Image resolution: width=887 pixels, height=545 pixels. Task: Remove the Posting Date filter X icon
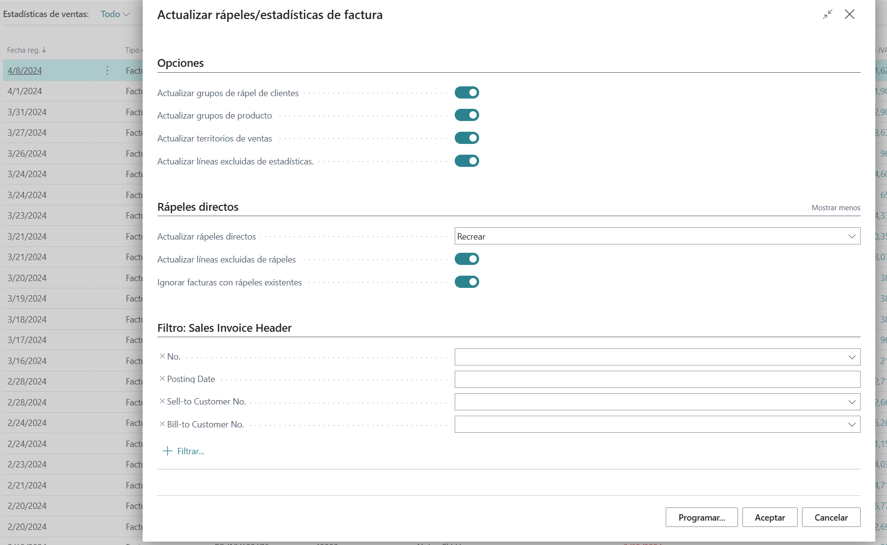(162, 379)
